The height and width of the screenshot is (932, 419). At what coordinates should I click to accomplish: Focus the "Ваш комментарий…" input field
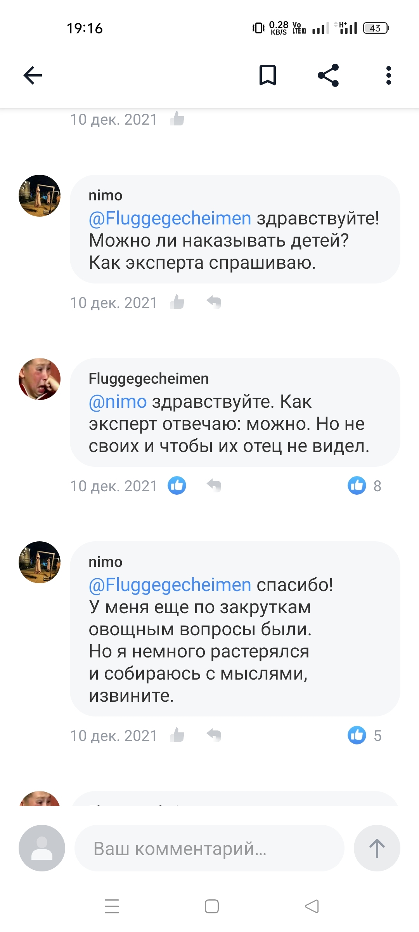[x=209, y=848]
